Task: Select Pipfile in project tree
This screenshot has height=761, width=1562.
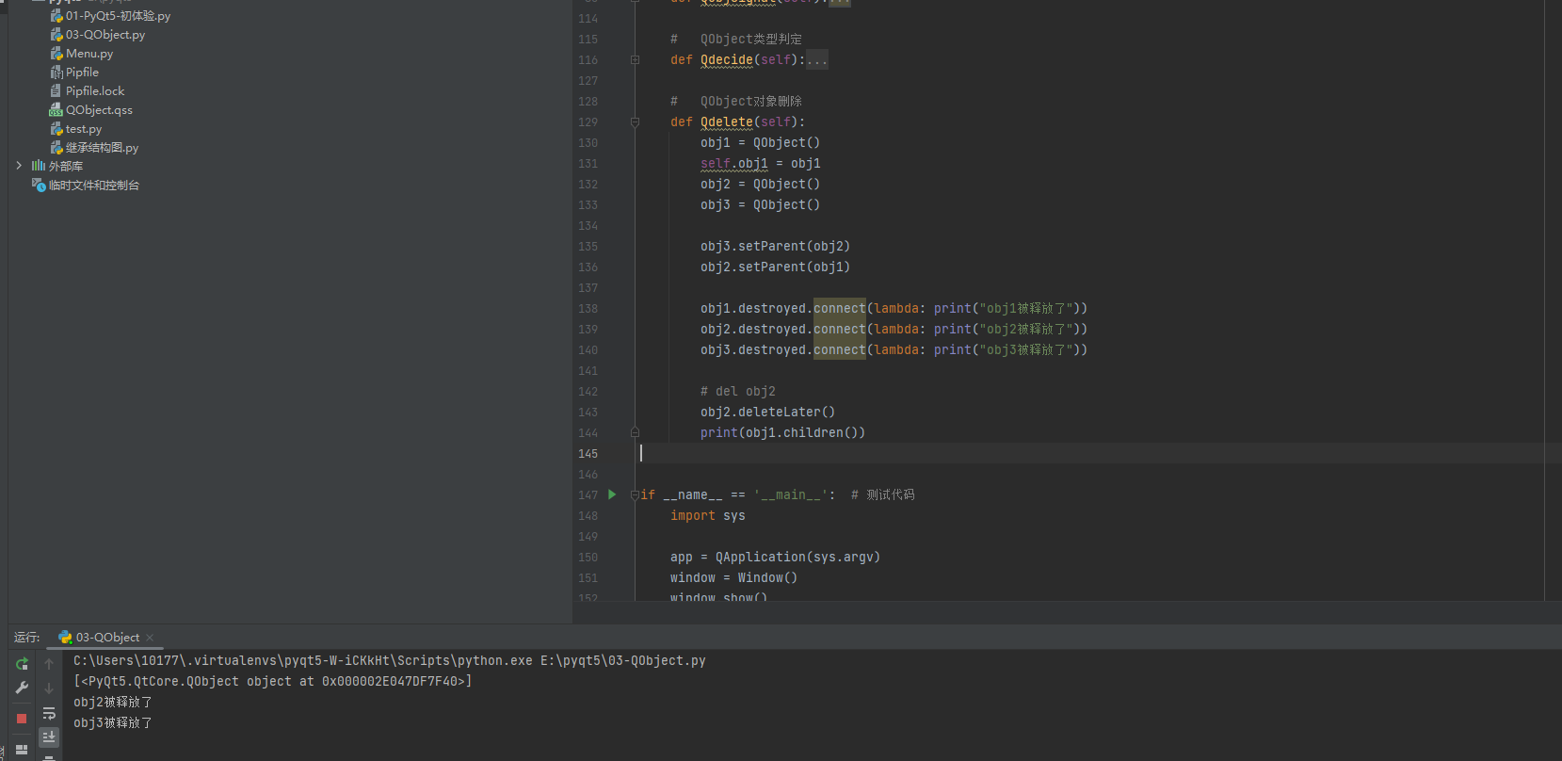Action: [x=82, y=73]
